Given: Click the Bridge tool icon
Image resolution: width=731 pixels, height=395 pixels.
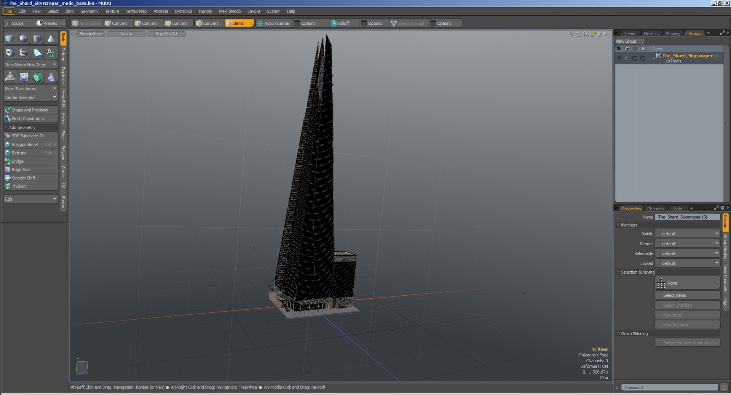Looking at the screenshot, I should coord(8,161).
